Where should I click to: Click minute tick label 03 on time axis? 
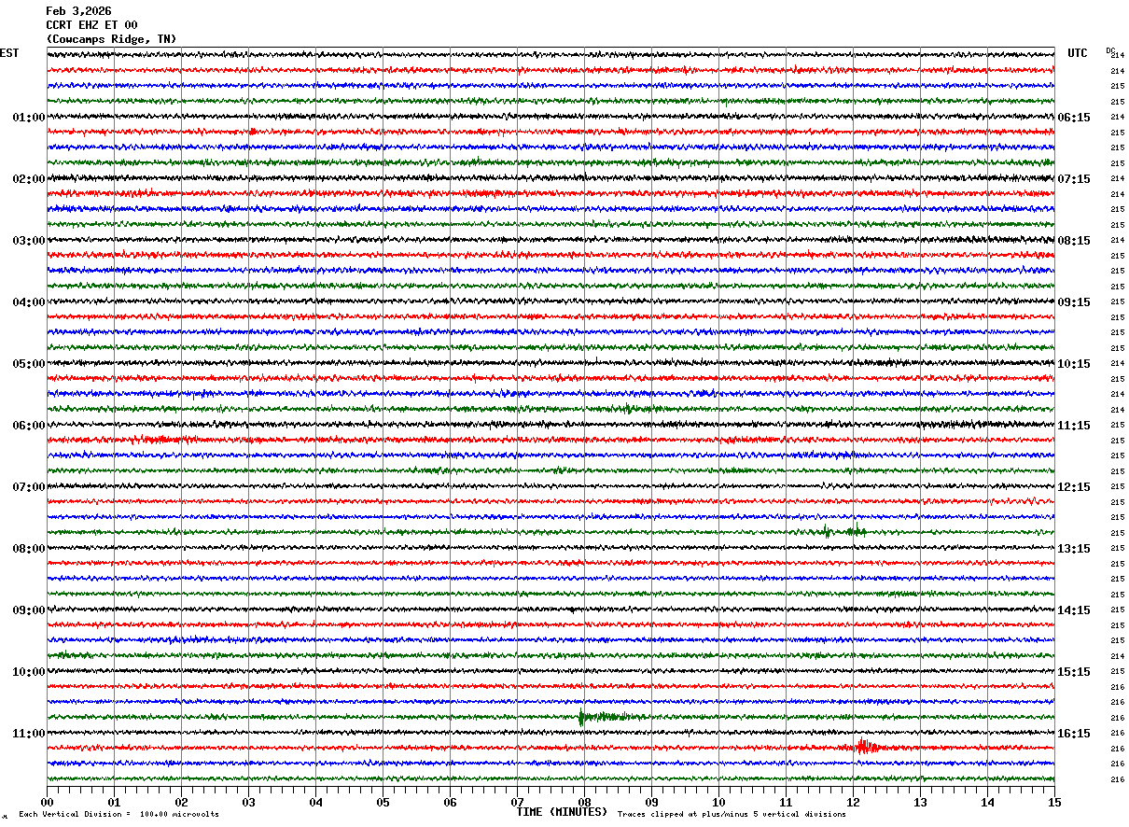[248, 802]
